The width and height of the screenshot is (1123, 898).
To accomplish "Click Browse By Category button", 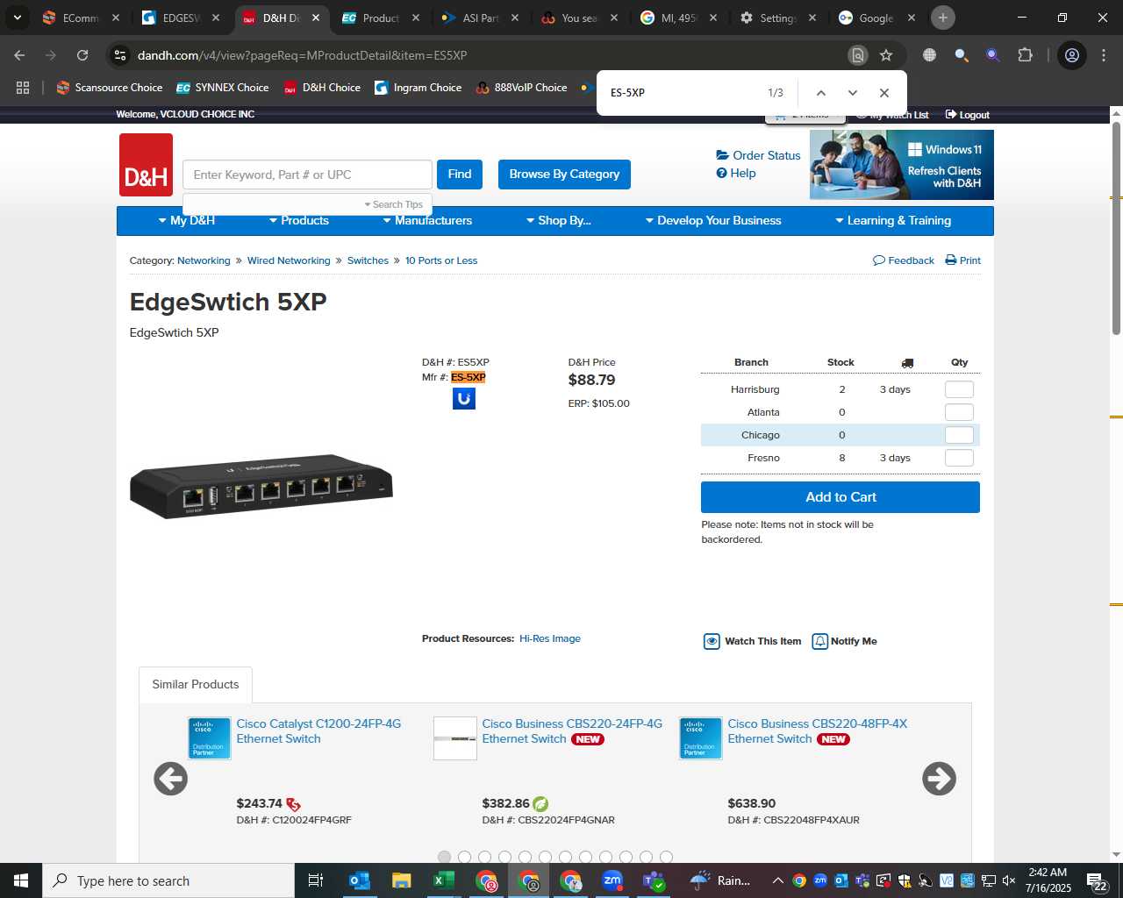I will tap(564, 175).
